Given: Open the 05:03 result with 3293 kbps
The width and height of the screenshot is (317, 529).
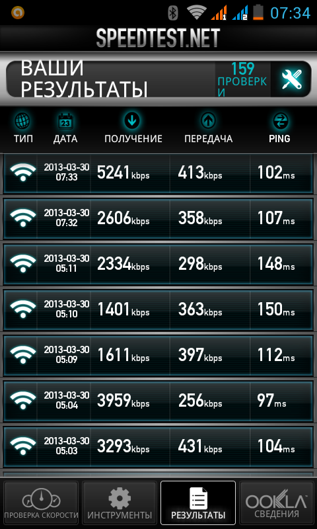Looking at the screenshot, I should [x=158, y=446].
